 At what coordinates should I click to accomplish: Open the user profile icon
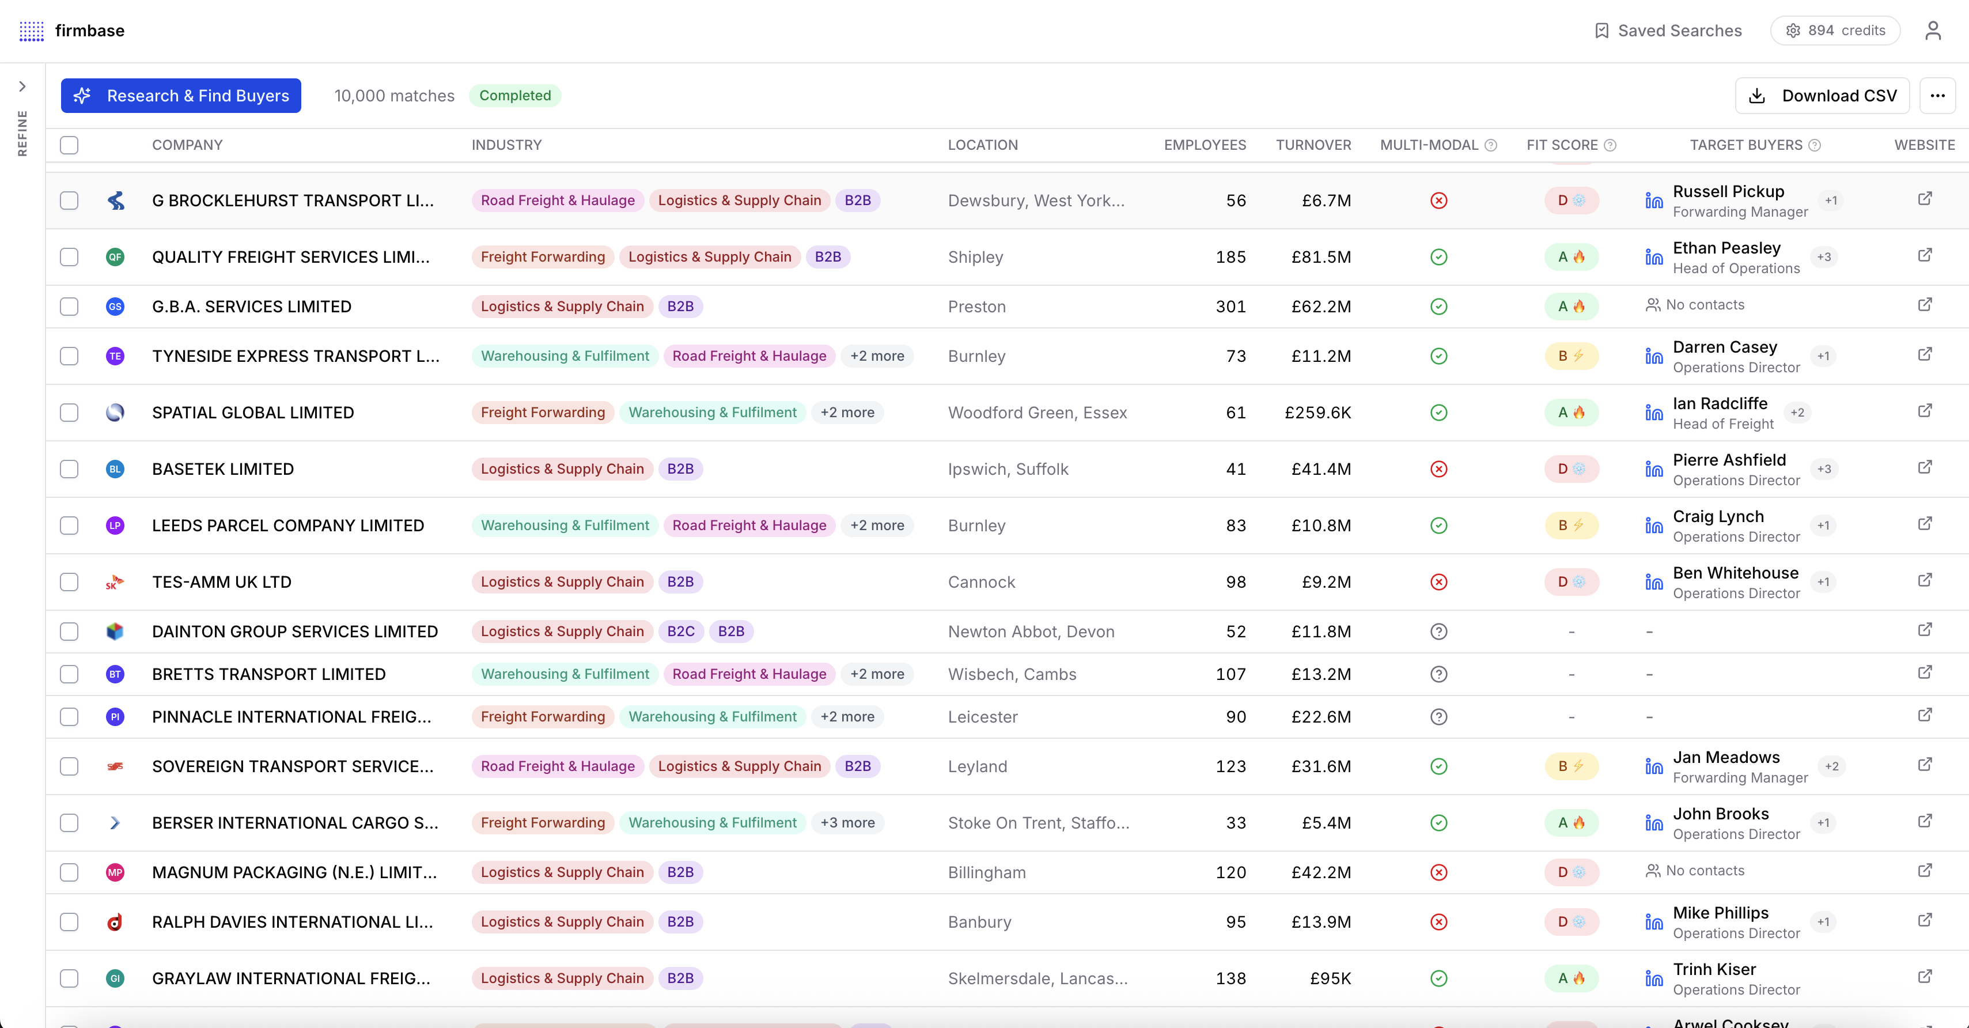(1932, 31)
